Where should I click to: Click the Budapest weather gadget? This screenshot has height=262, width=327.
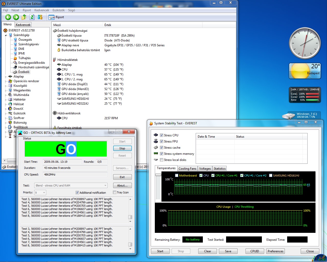pos(305,71)
